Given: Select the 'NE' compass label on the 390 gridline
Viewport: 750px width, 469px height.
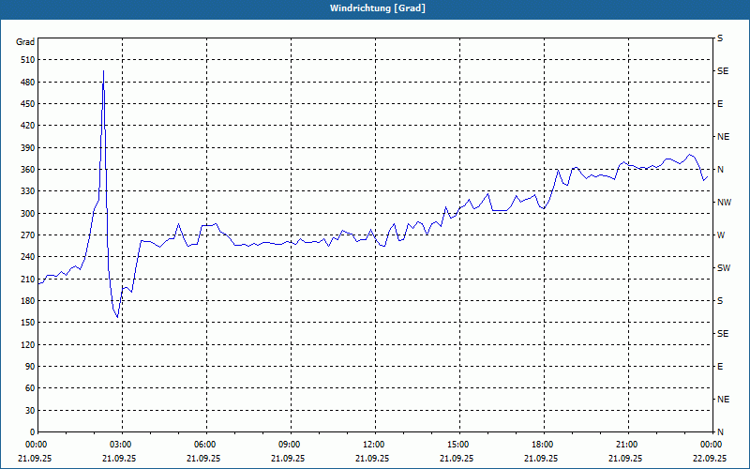Looking at the screenshot, I should [x=724, y=137].
